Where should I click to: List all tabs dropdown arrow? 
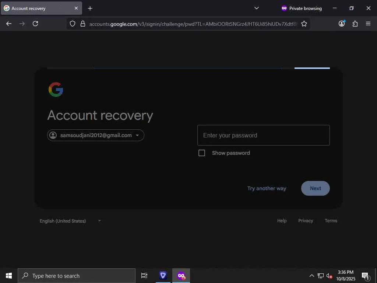pos(257,8)
